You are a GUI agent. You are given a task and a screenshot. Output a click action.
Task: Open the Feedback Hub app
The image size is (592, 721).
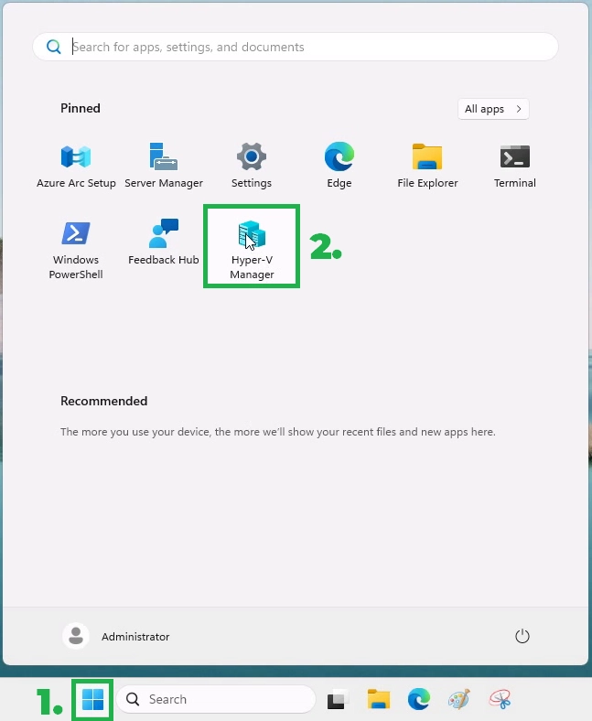(x=164, y=242)
